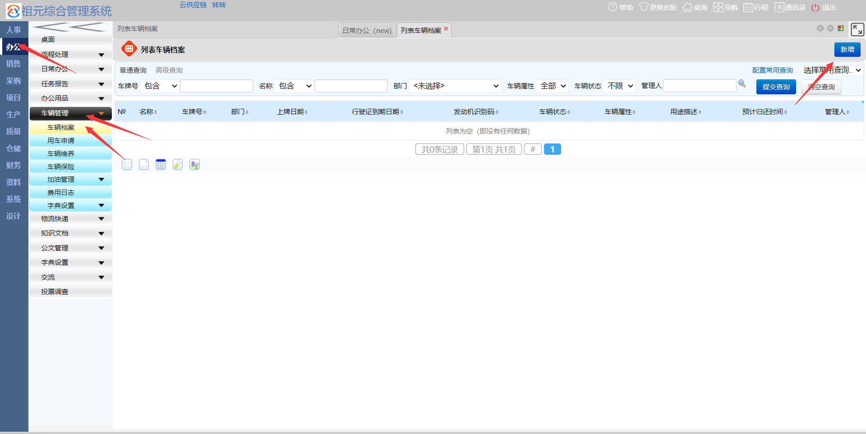Select 用车申请 in the sidebar menu

click(x=61, y=141)
